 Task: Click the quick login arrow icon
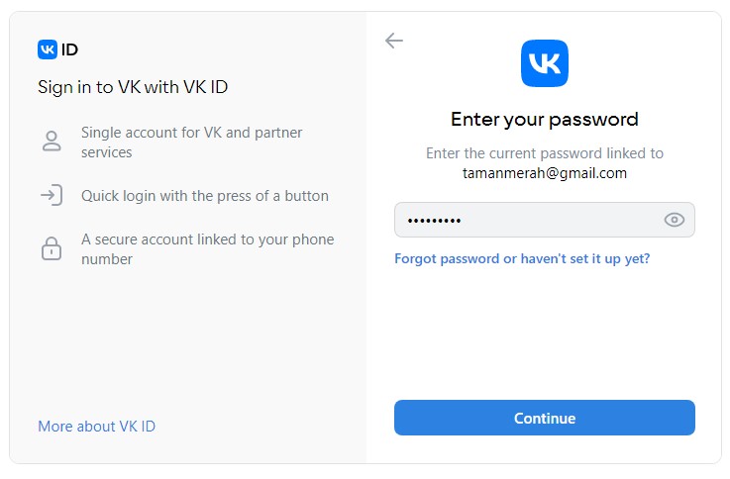pyautogui.click(x=52, y=195)
